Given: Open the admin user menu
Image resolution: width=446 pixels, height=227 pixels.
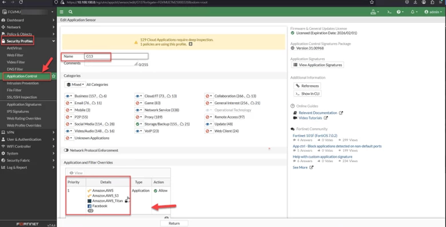Looking at the screenshot, I should (x=433, y=12).
